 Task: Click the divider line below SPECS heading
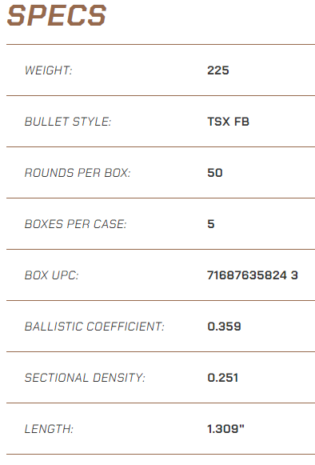tap(161, 45)
